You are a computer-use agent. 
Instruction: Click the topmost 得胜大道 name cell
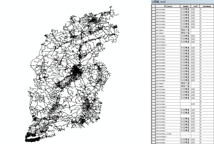tap(185, 30)
